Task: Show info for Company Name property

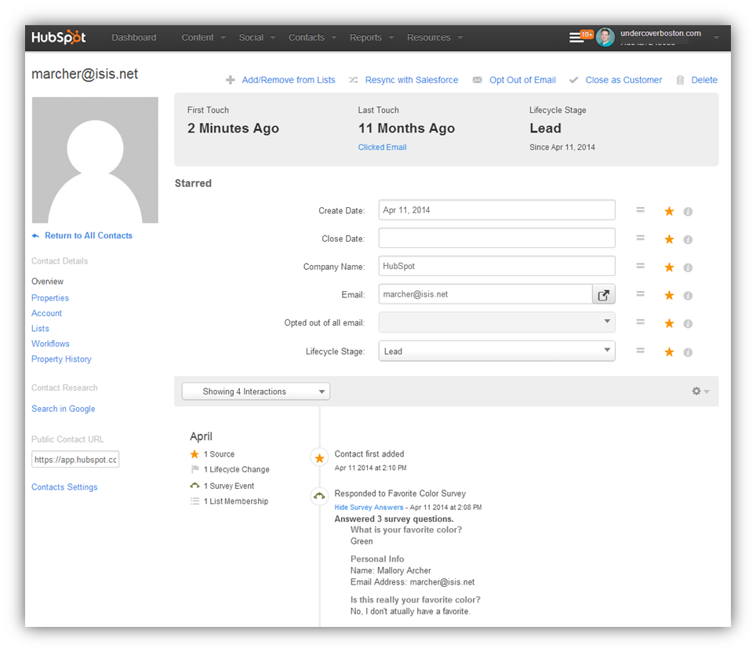Action: pyautogui.click(x=688, y=268)
